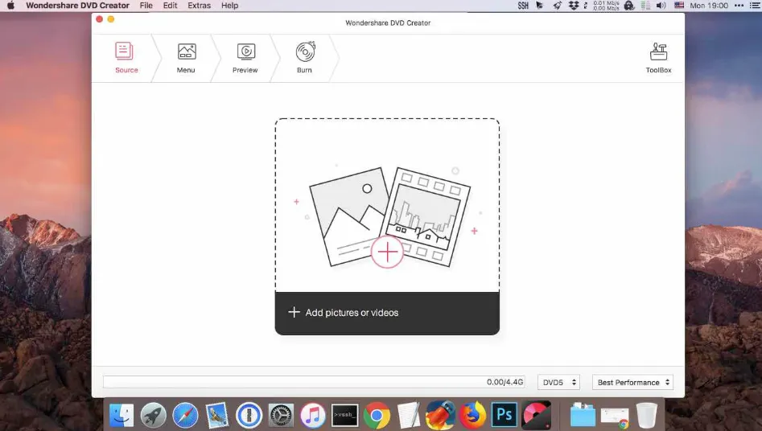Go to the Menu step
The width and height of the screenshot is (762, 431).
pyautogui.click(x=186, y=58)
